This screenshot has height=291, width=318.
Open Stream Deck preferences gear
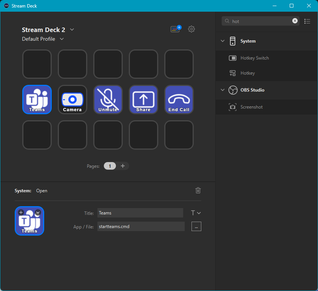191,29
